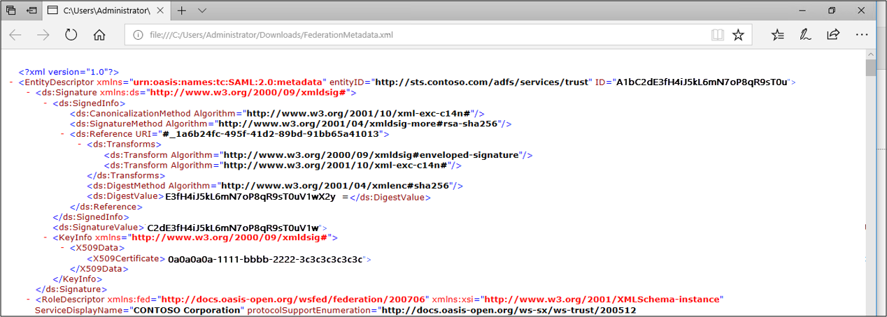Open Settings and more ellipsis menu
This screenshot has width=887, height=317.
861,35
